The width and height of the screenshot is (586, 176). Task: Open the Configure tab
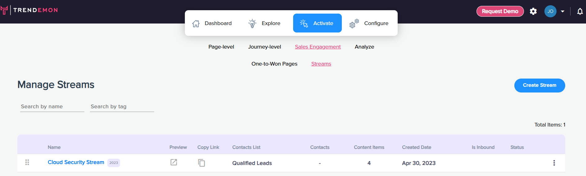[369, 23]
